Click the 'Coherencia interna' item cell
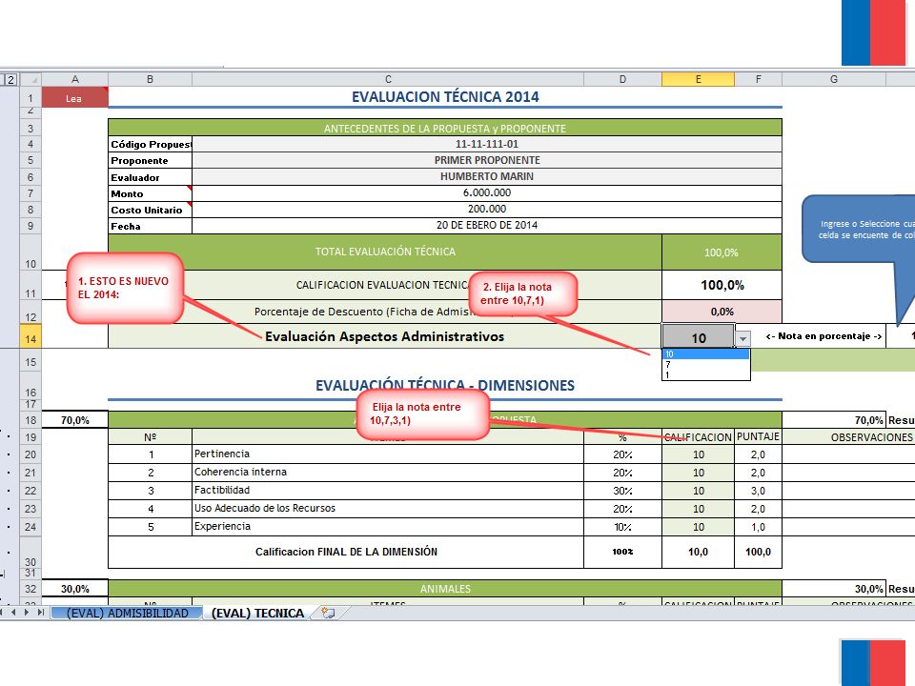Viewport: 915px width, 686px height. [x=388, y=473]
